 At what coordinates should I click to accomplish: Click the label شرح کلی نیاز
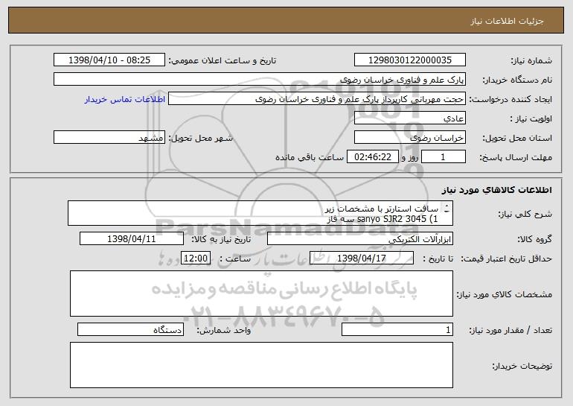point(525,214)
